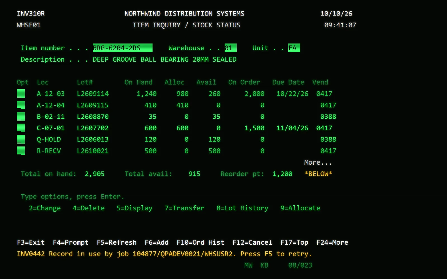The image size is (447, 279).
Task: Click the due date 11/04/26
Action: 292,128
